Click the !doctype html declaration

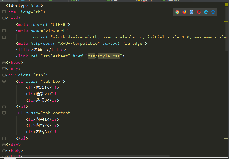tap(25, 5)
